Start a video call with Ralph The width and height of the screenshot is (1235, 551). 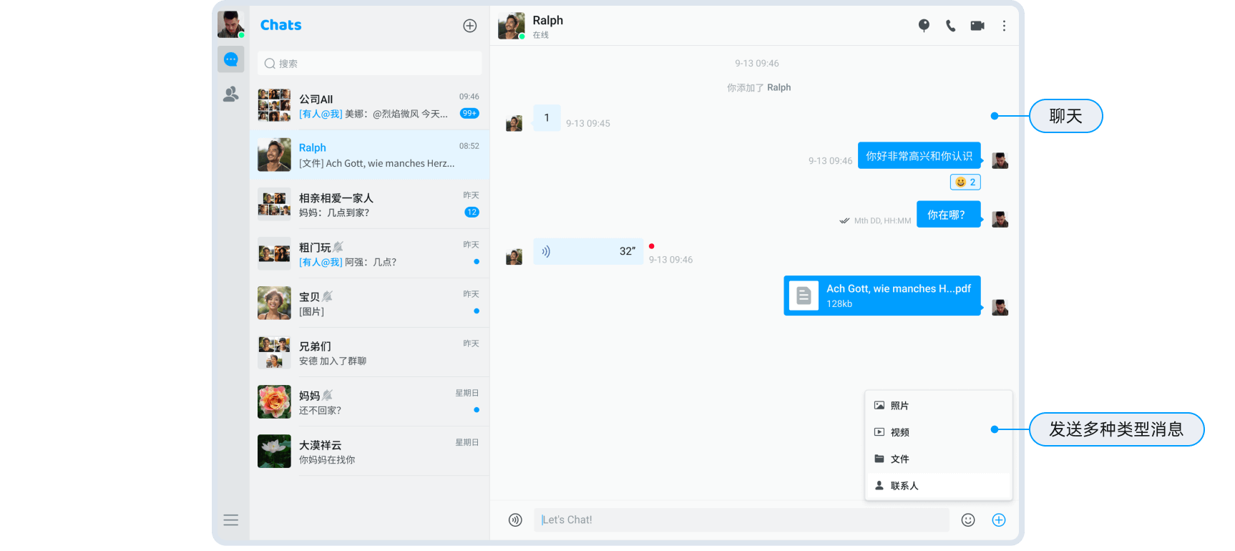(977, 26)
